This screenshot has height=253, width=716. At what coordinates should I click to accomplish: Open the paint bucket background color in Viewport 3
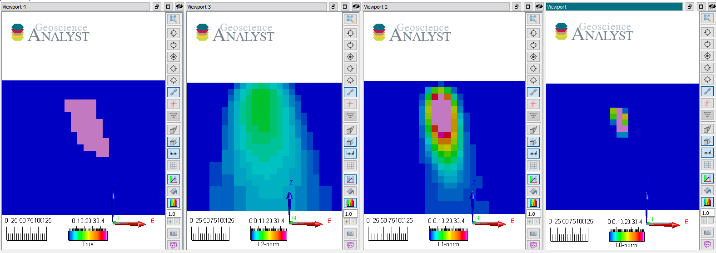click(350, 191)
